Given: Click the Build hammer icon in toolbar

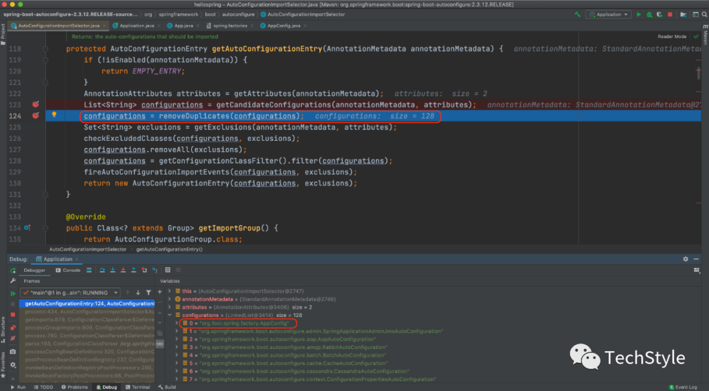Looking at the screenshot, I should (577, 14).
